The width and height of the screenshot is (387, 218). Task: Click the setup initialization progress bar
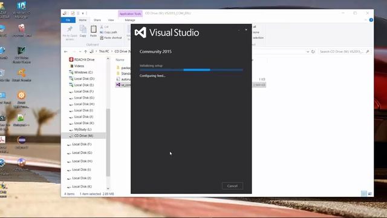(191, 70)
